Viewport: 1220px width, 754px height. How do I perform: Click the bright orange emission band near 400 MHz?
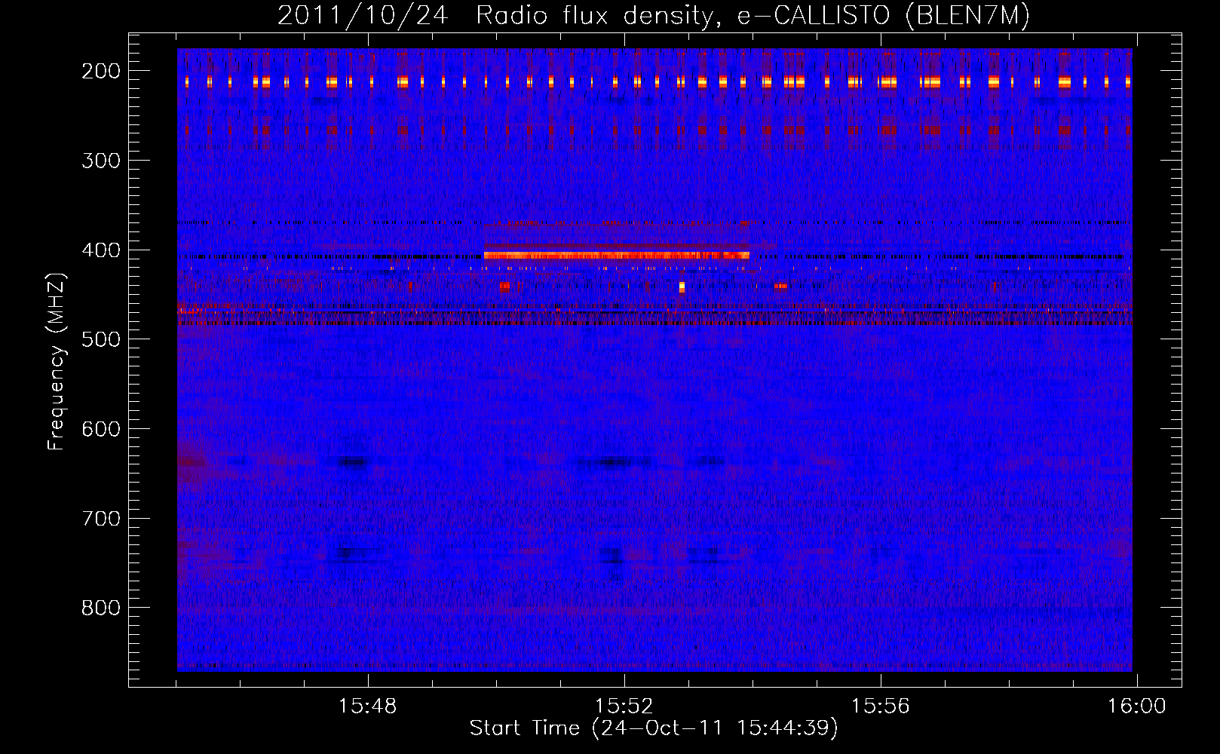coord(617,255)
